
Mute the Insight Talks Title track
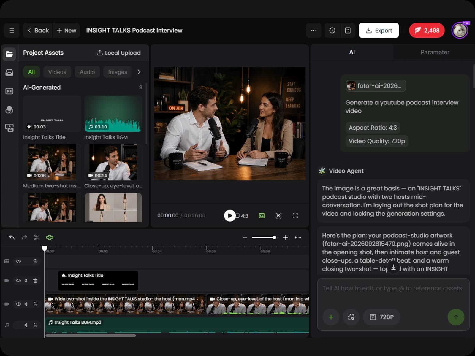tap(26, 281)
